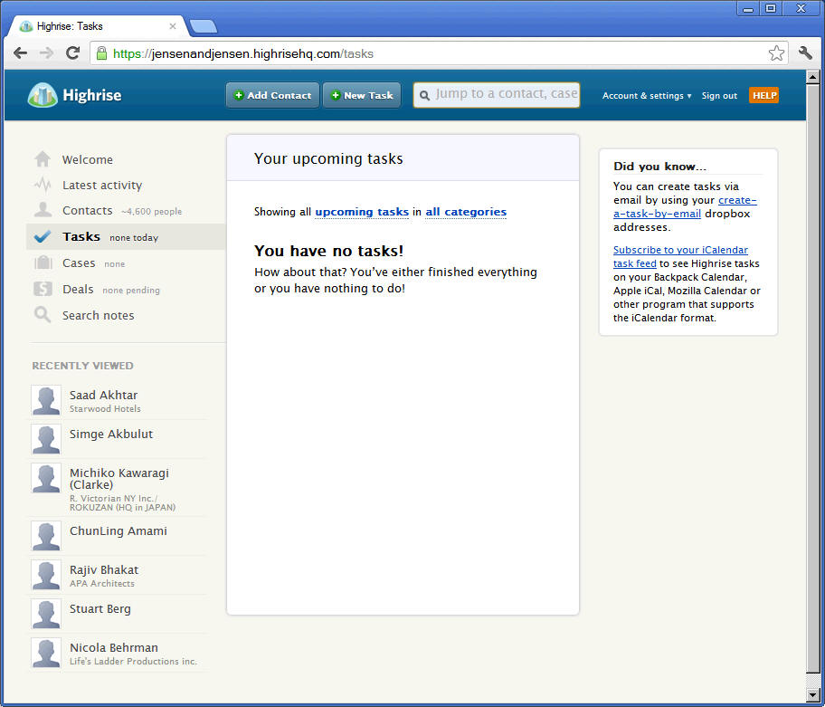This screenshot has height=707, width=825.
Task: Open Rajiv Bhakat's avatar
Action: 46,575
